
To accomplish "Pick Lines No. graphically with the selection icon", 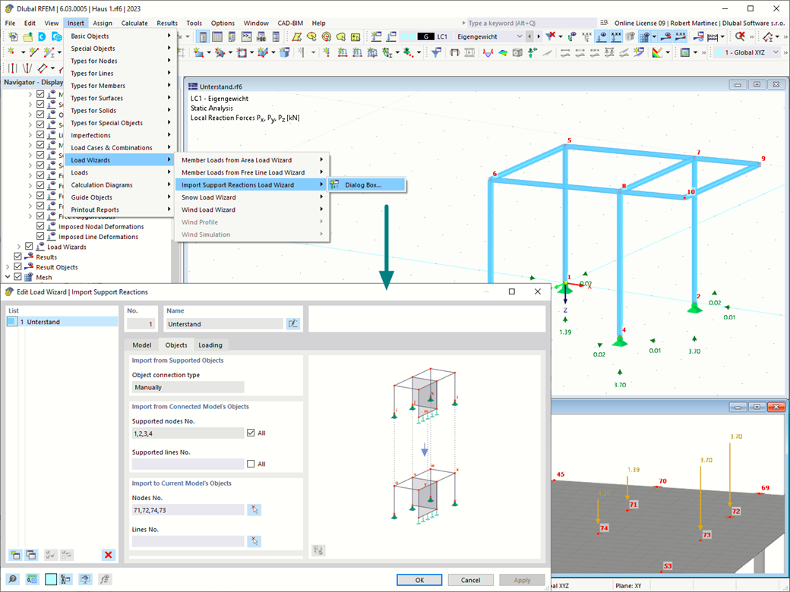I will 254,542.
